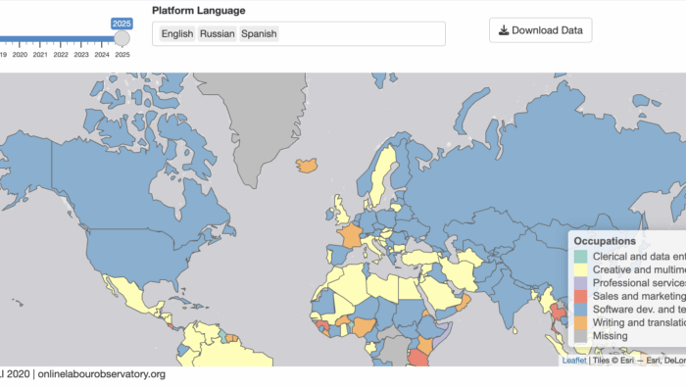This screenshot has height=387, width=686.
Task: Click the 2024 tick on year slider
Action: pos(102,55)
